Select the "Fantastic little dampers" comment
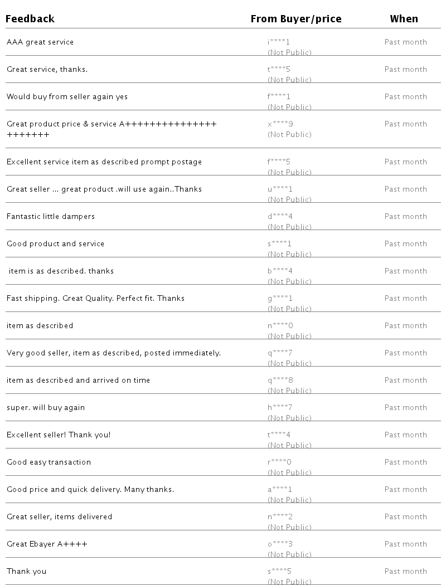The image size is (446, 585). (51, 217)
